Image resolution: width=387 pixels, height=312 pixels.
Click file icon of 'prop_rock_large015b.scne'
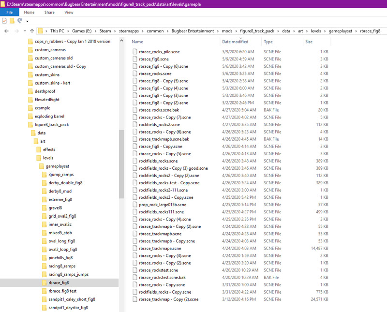point(135,205)
